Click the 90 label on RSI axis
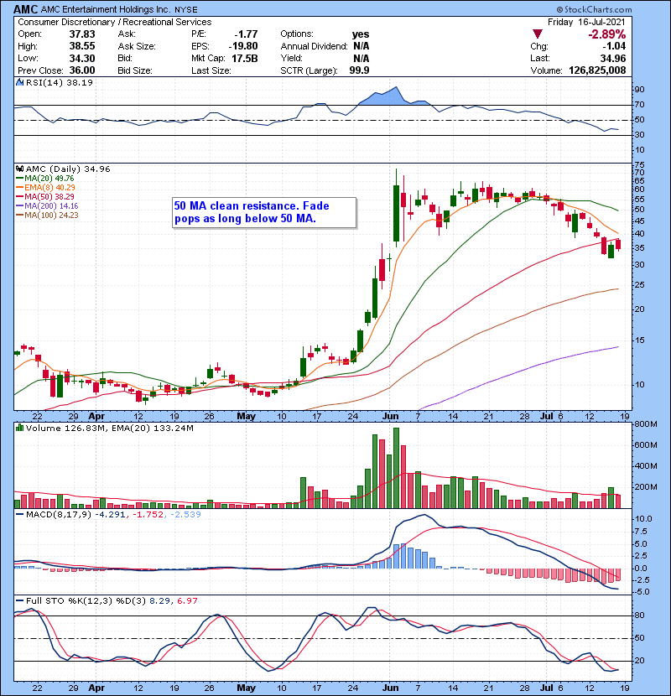671x696 pixels. [x=639, y=89]
